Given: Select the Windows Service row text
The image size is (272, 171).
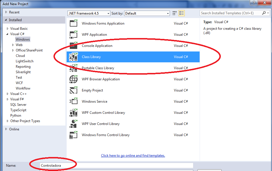Looking at the screenshot, I should point(95,102).
